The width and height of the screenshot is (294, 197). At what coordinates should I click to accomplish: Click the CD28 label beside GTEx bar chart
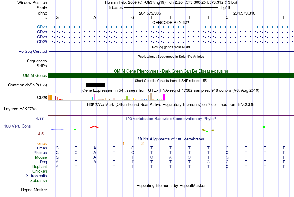pyautogui.click(x=42, y=98)
